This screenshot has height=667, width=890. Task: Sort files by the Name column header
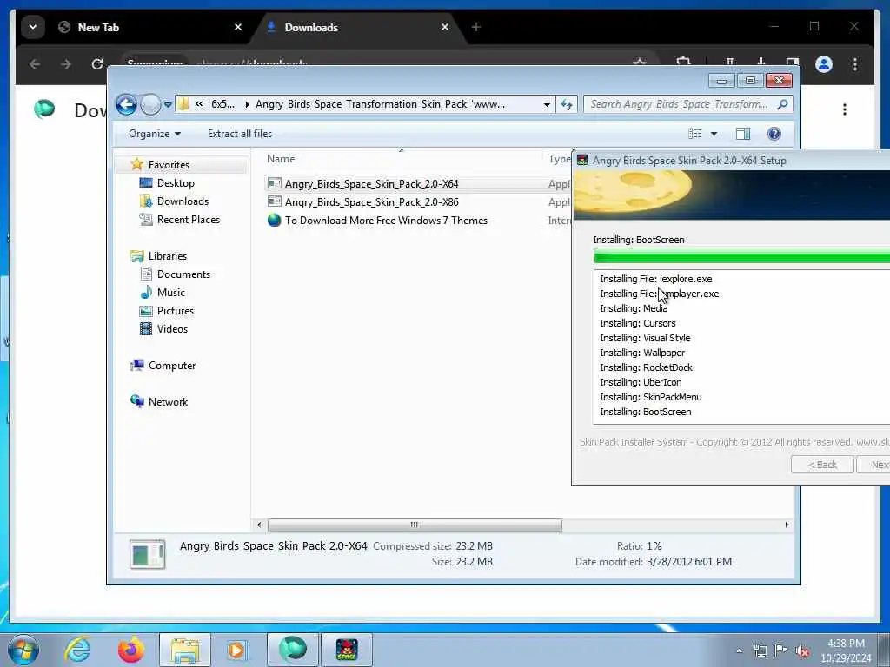(281, 160)
